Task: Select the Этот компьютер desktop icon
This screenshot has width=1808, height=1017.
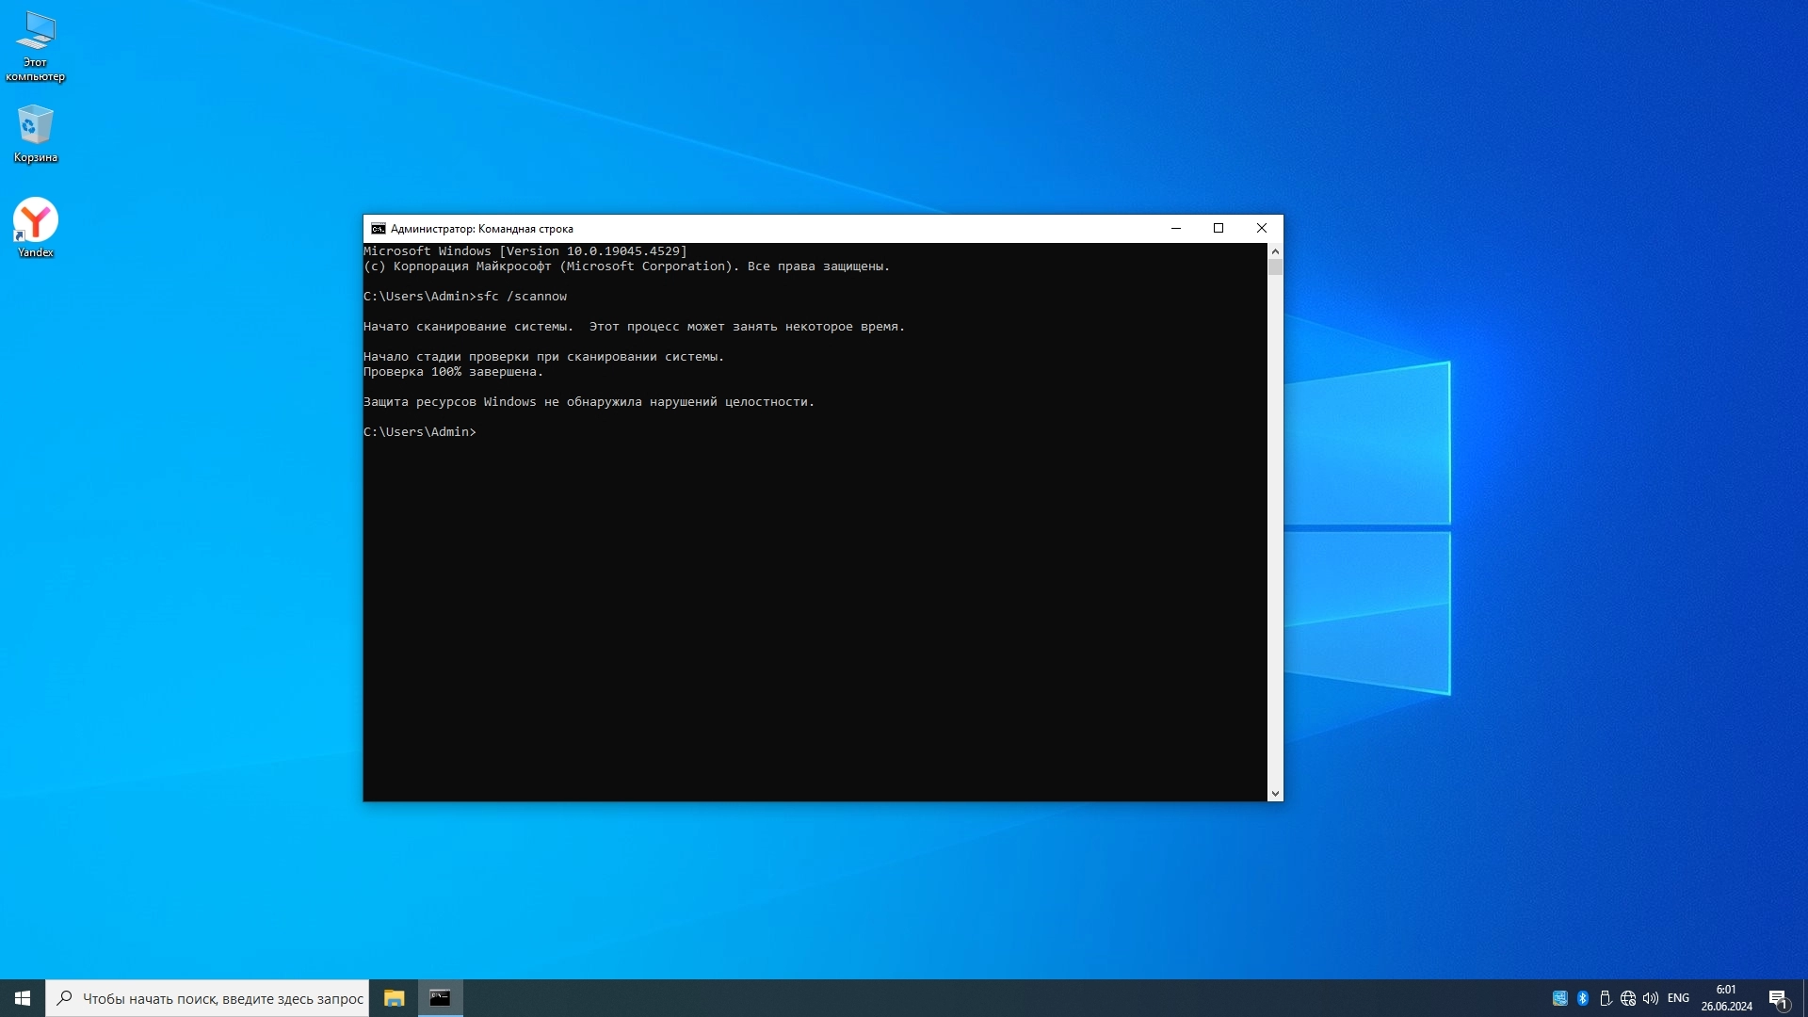Action: click(35, 45)
